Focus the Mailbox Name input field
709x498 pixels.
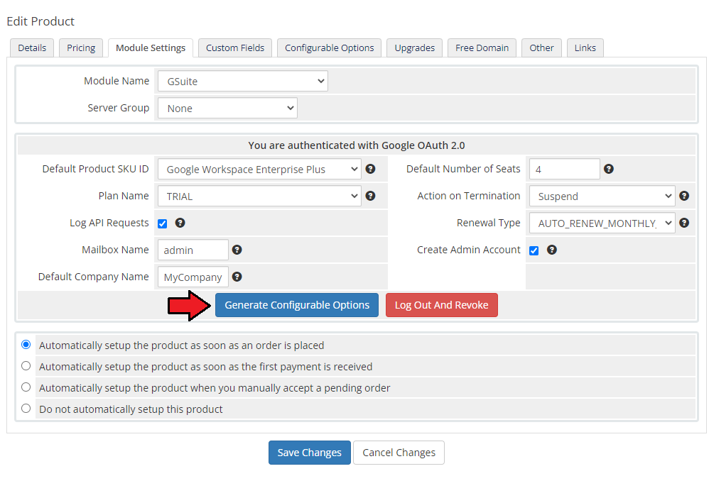193,250
